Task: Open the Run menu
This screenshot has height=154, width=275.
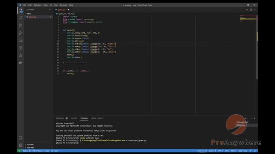Action: [x=56, y=5]
